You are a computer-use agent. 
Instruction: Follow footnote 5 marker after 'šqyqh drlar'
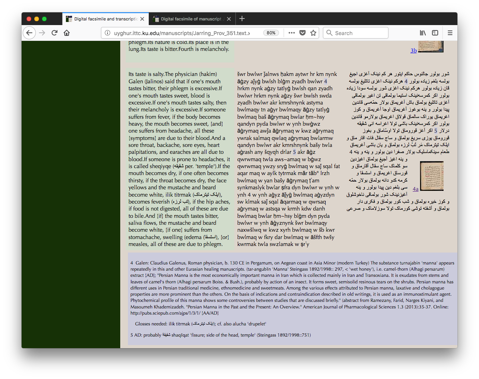pyautogui.click(x=294, y=152)
